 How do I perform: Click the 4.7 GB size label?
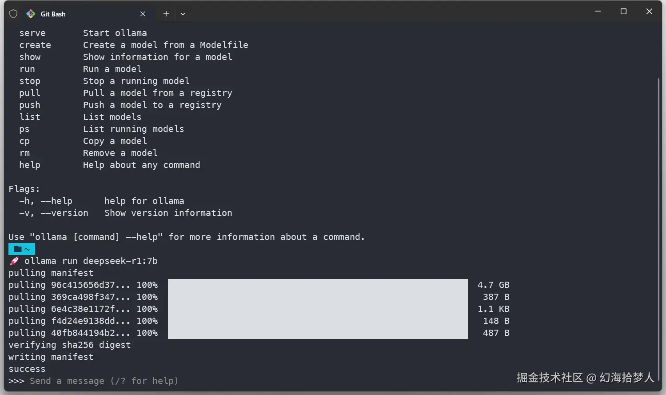[x=494, y=285]
